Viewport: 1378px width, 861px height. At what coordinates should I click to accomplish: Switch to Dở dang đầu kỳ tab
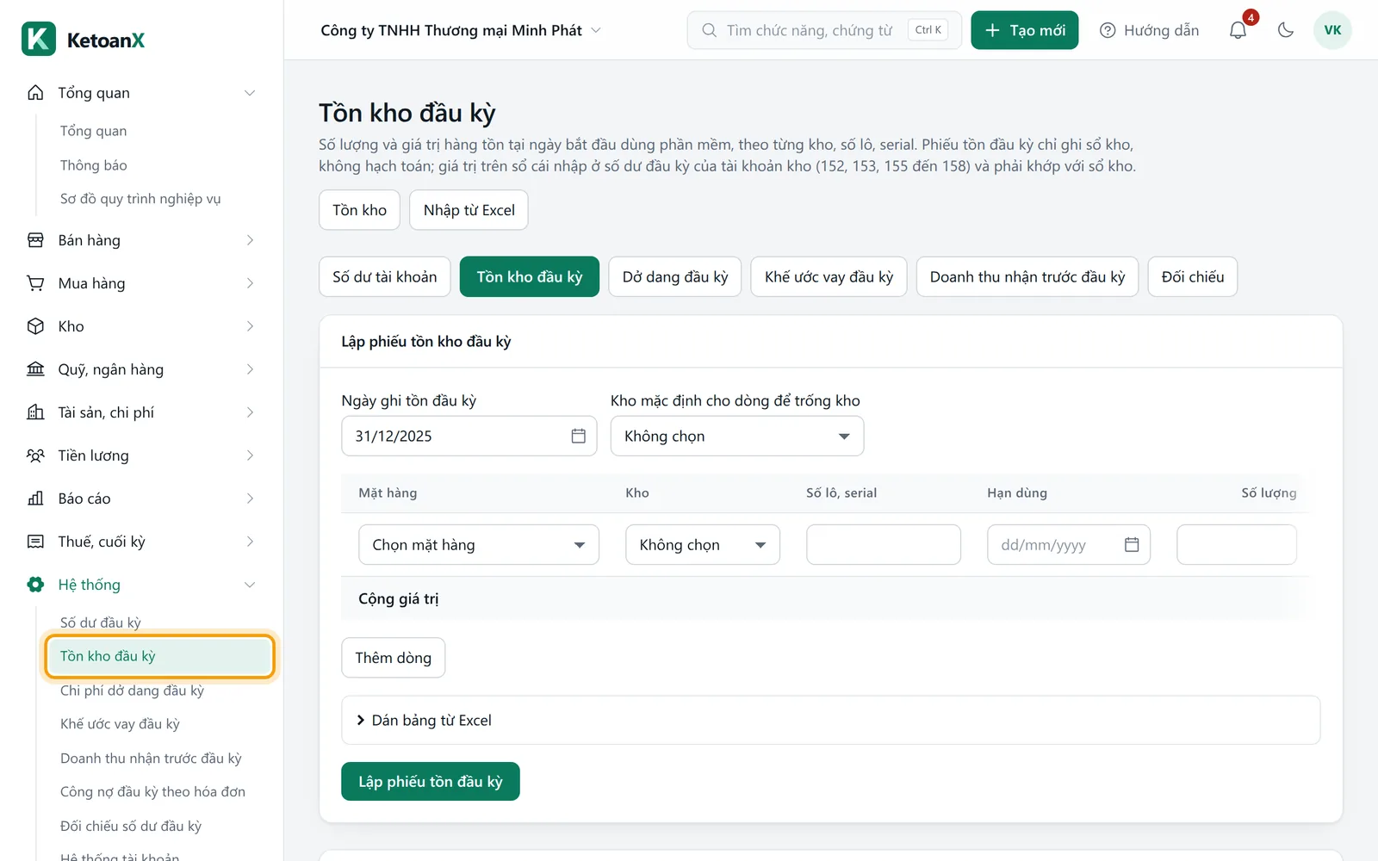point(675,276)
